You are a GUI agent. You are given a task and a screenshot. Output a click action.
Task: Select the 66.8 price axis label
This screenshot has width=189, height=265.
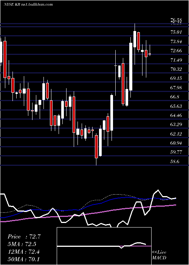coord(175,97)
